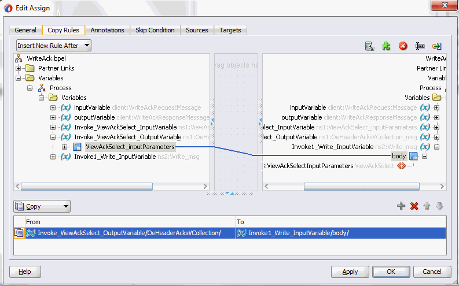Add a new copy rule with plus icon

click(401, 206)
